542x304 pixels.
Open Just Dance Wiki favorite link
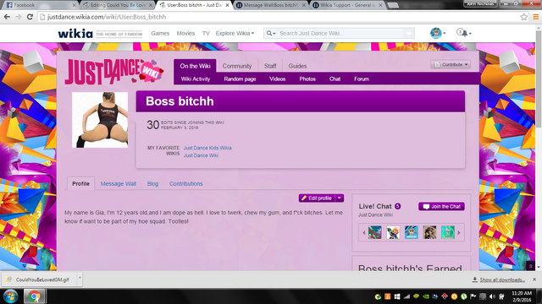(x=201, y=155)
